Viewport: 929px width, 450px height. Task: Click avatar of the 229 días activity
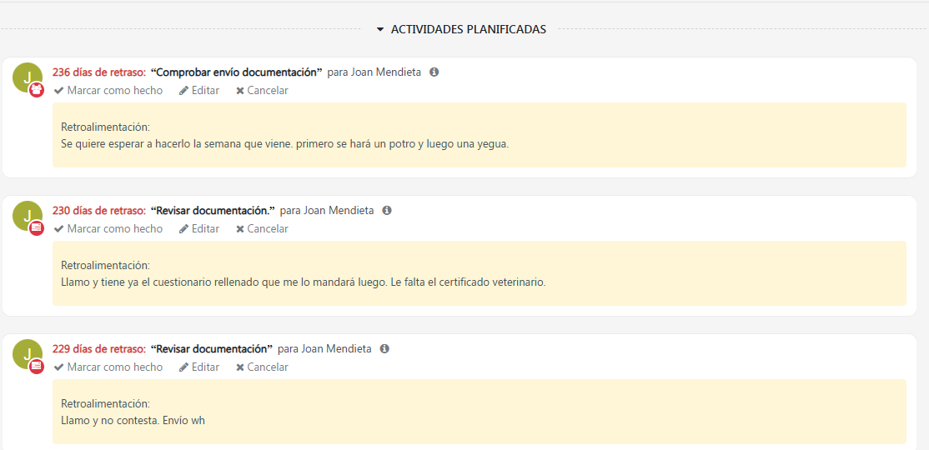coord(28,354)
